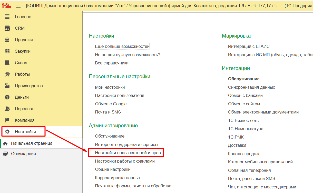
Task: Open the hamburger main menu icon
Action: click(18, 6)
